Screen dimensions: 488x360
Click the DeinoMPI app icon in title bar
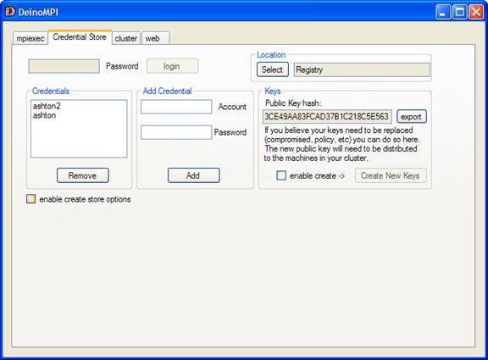point(10,12)
